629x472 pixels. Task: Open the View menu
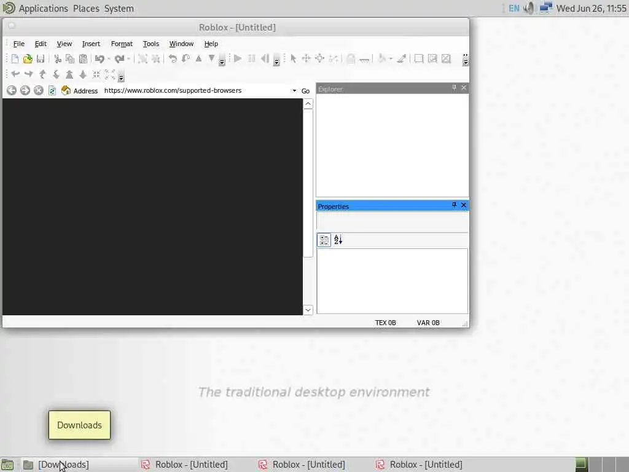tap(64, 44)
